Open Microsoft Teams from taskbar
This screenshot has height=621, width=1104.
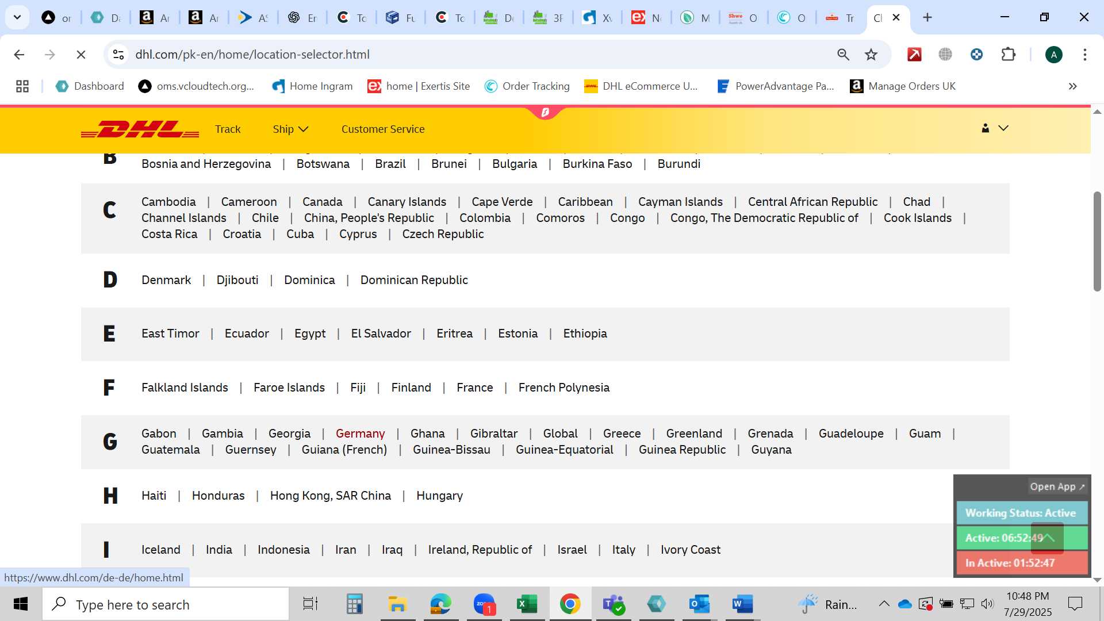[x=613, y=604]
